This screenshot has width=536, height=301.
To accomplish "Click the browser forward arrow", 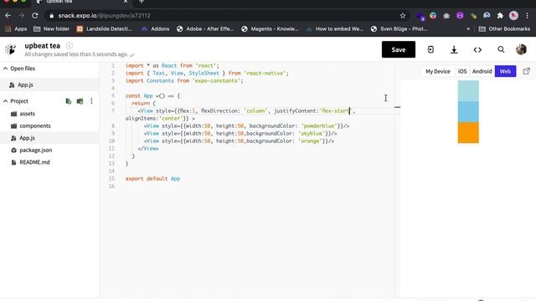I will [x=21, y=16].
